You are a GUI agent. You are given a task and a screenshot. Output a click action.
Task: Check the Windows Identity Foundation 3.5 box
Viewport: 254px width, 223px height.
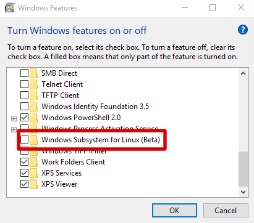click(25, 107)
